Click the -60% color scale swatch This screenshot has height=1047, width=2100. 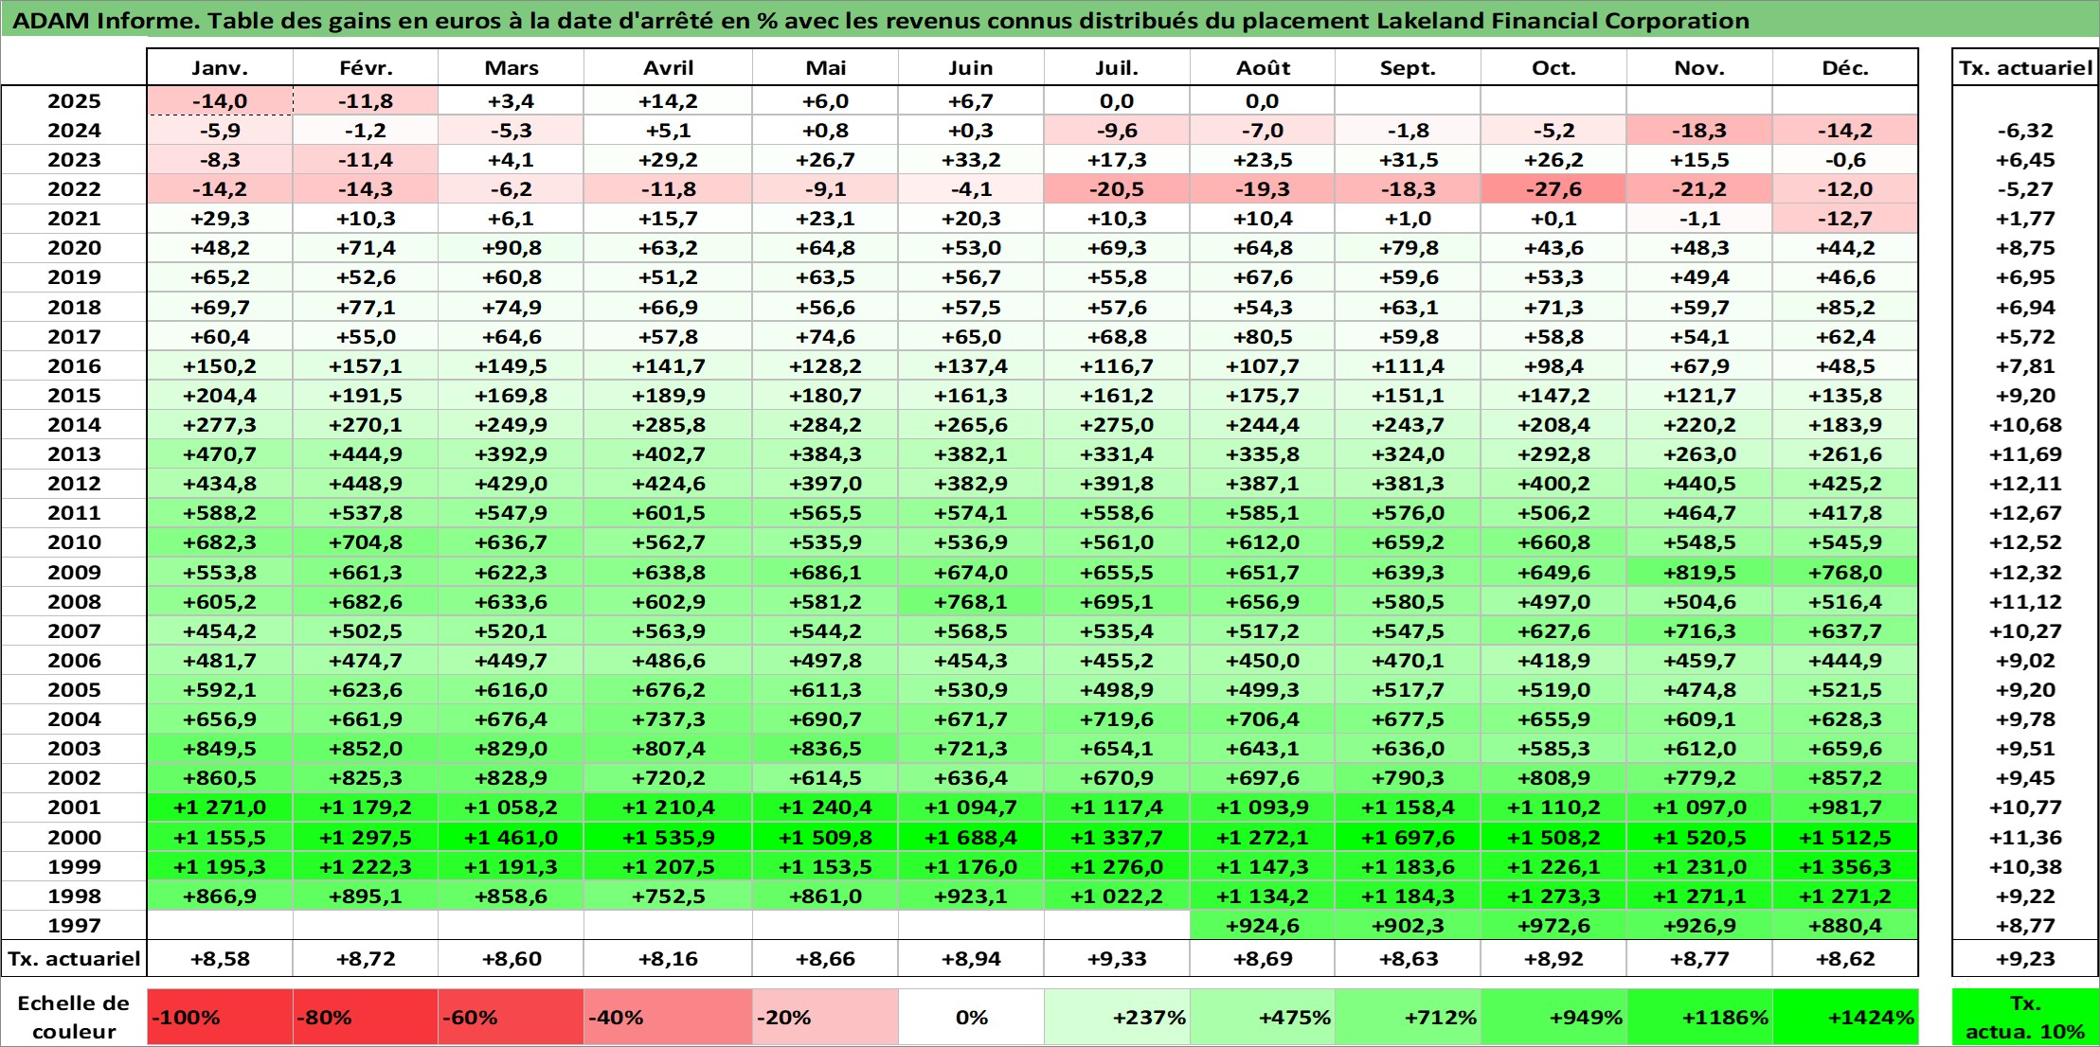pos(511,1017)
